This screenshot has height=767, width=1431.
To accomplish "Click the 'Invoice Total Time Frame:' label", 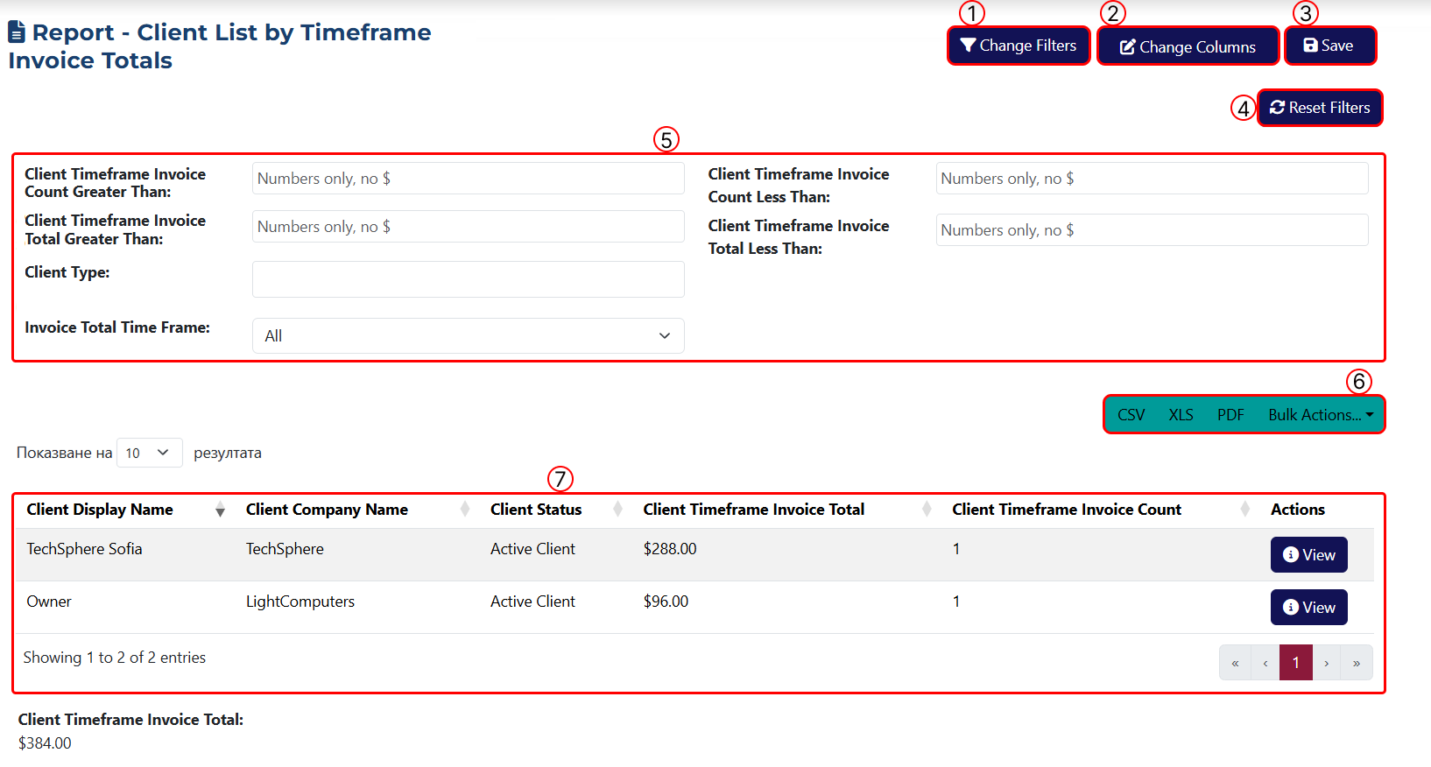I will [x=117, y=327].
